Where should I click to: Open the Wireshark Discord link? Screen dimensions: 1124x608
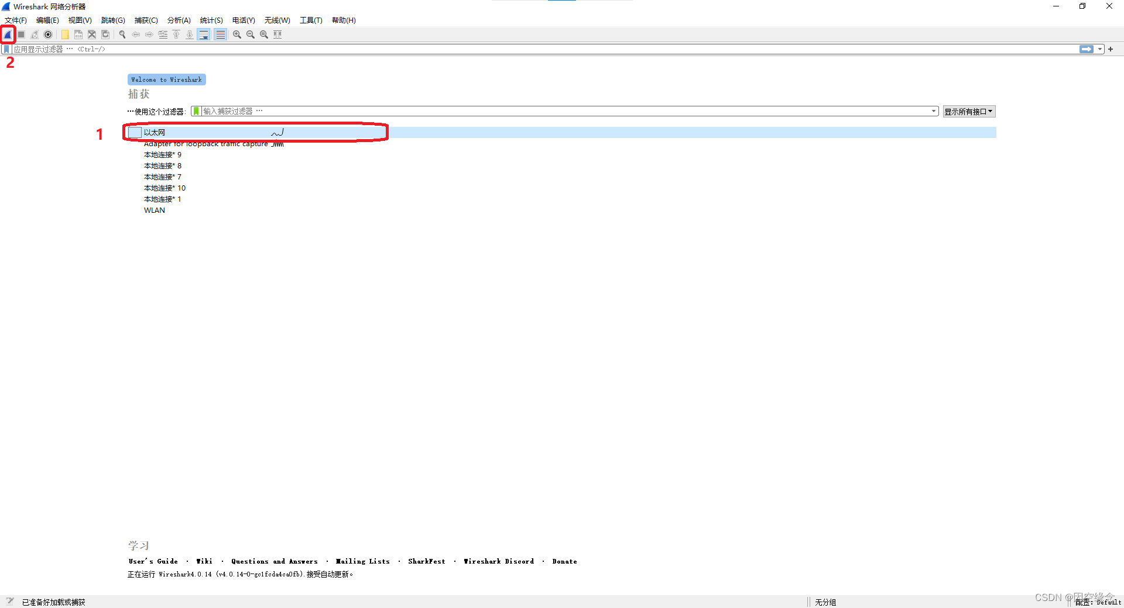(499, 561)
